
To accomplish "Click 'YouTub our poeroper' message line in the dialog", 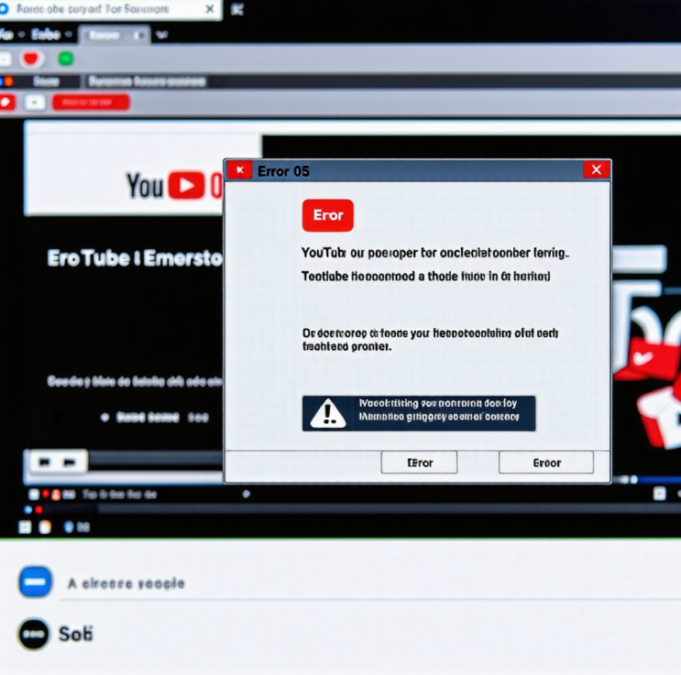I will [435, 253].
